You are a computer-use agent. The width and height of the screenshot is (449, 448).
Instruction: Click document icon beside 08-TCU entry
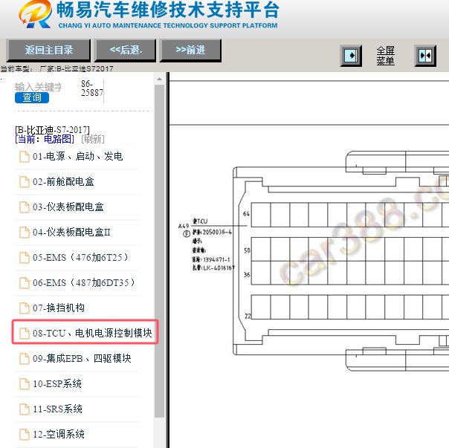(25, 334)
